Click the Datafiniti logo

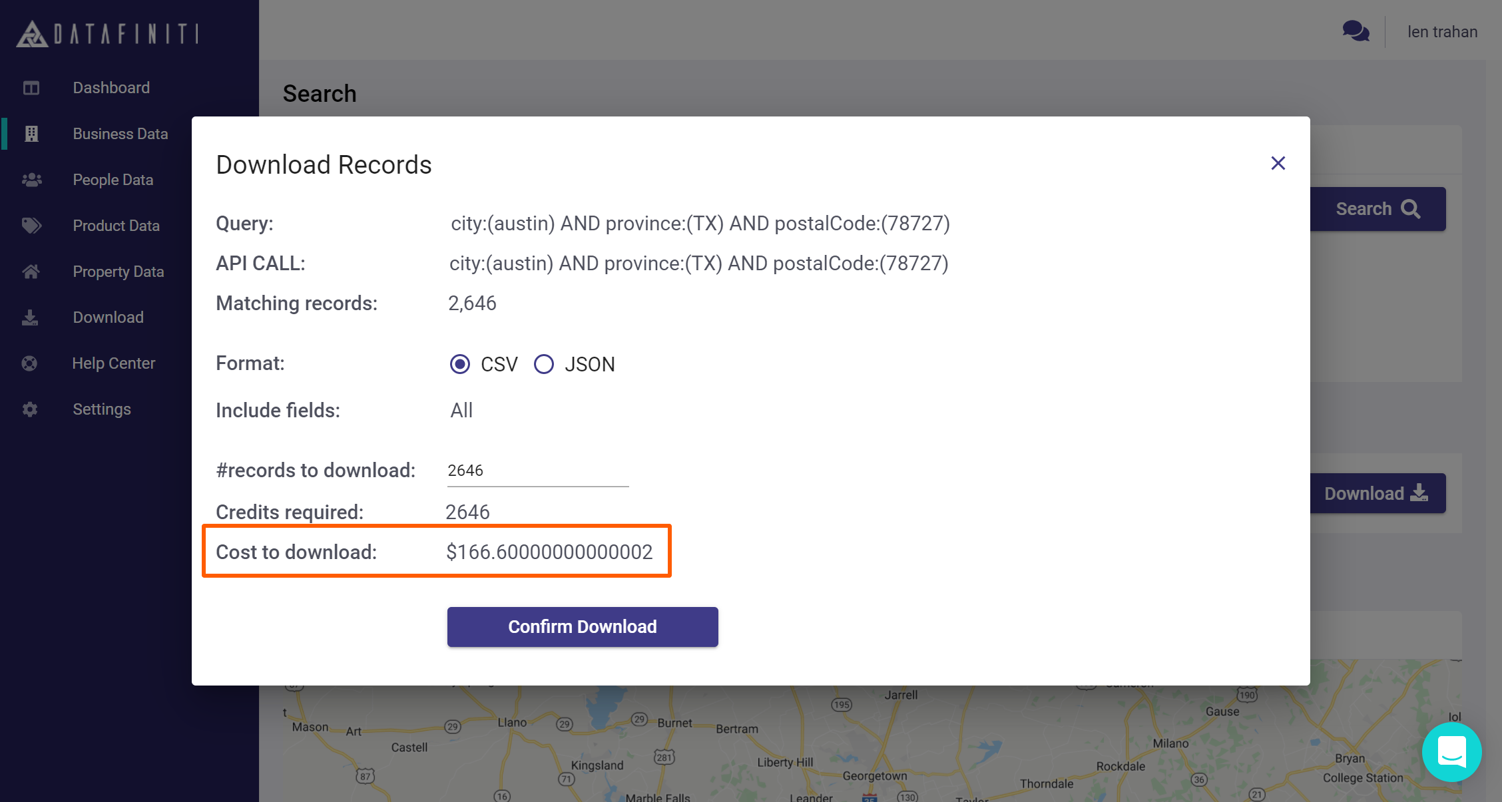[x=108, y=33]
